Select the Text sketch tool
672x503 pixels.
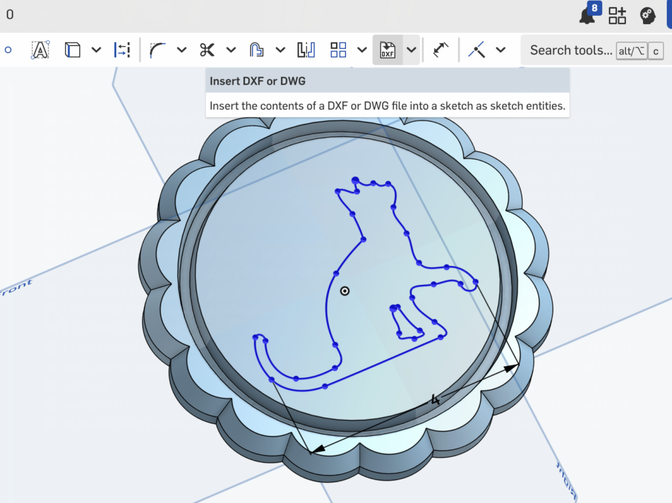click(x=41, y=50)
